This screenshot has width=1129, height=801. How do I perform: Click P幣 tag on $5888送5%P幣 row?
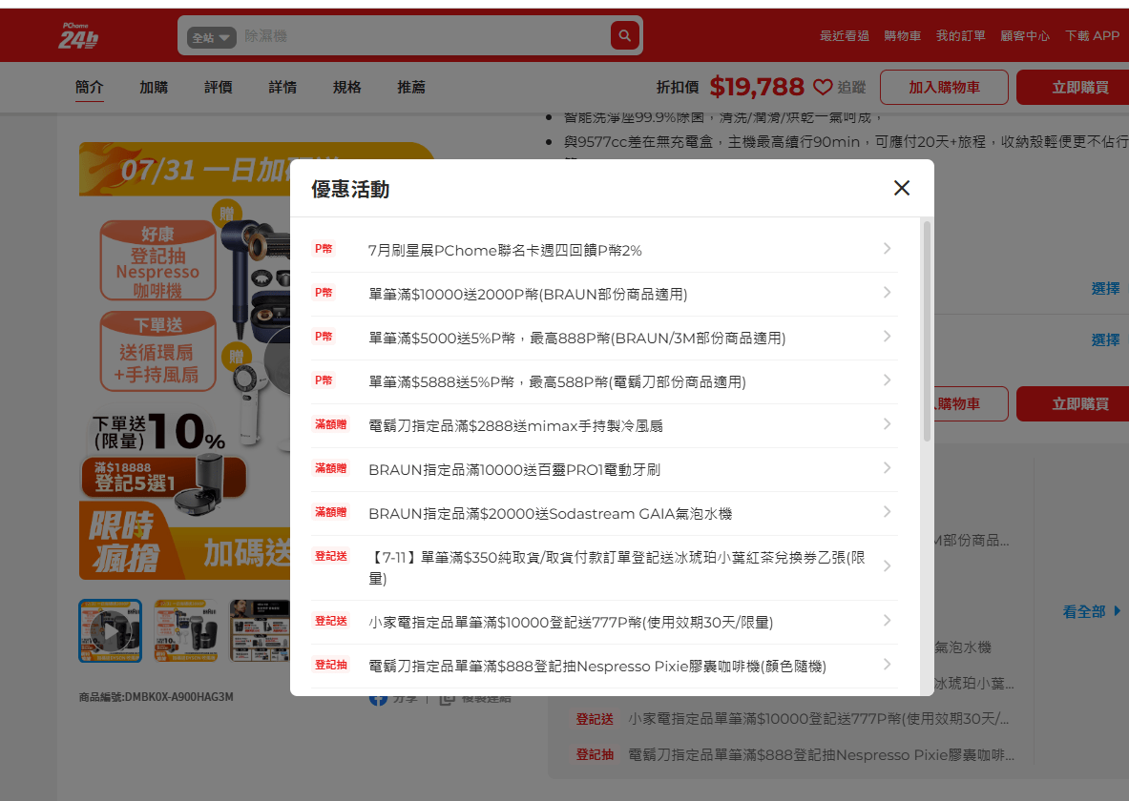pyautogui.click(x=324, y=380)
